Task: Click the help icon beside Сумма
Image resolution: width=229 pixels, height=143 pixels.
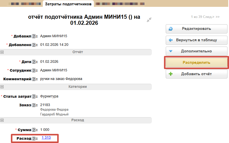Action: (x=34, y=130)
